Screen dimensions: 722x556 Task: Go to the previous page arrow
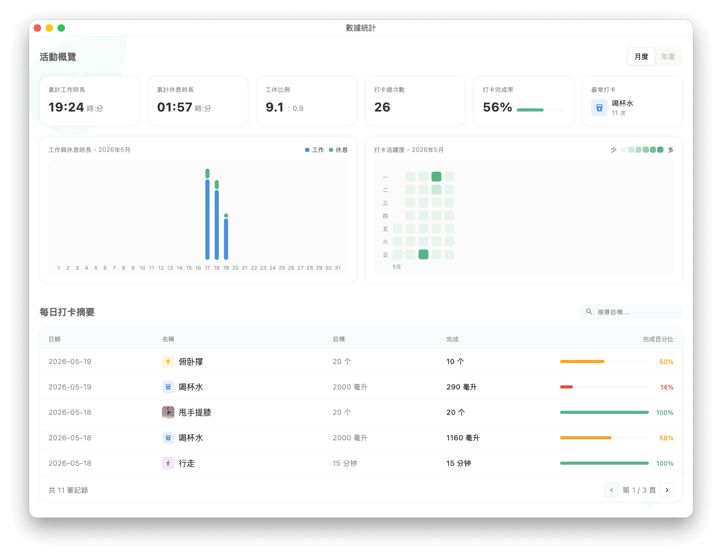coord(612,490)
